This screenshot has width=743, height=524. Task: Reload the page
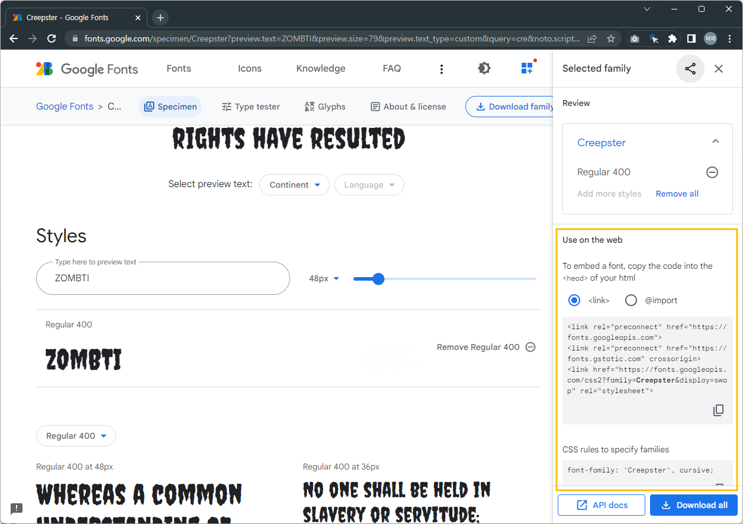click(x=52, y=38)
